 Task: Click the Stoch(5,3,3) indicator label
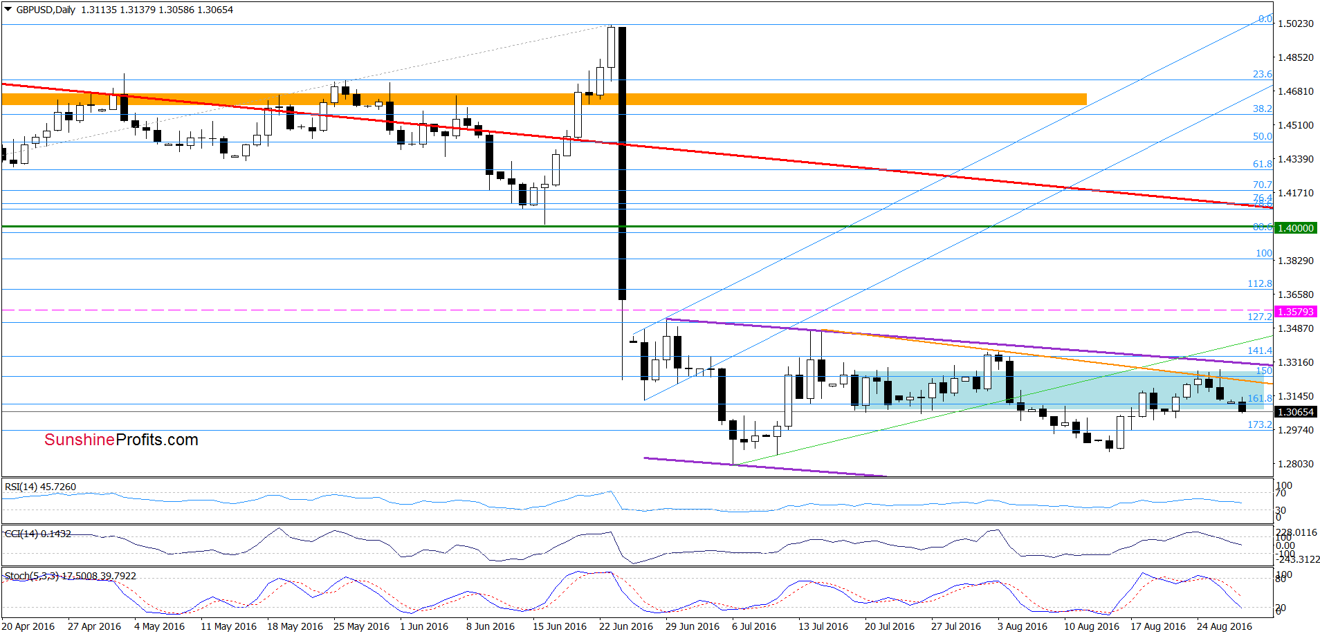(71, 576)
